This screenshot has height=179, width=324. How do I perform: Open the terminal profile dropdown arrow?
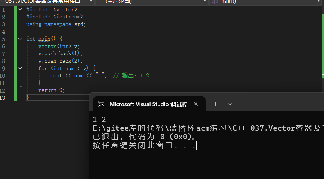pyautogui.click(x=229, y=104)
